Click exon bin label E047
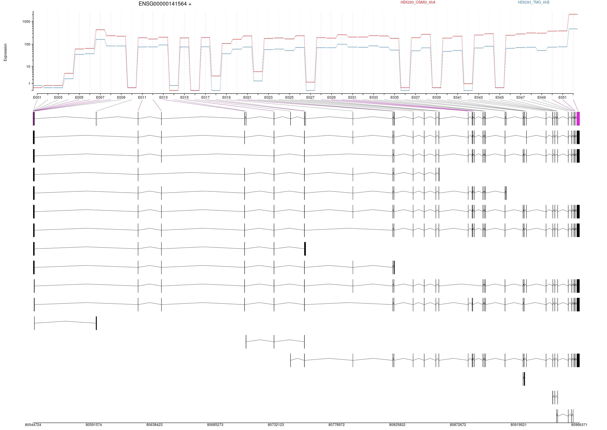The image size is (607, 430). point(521,97)
